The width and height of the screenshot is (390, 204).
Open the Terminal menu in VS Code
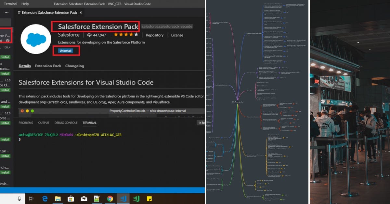(x=10, y=4)
